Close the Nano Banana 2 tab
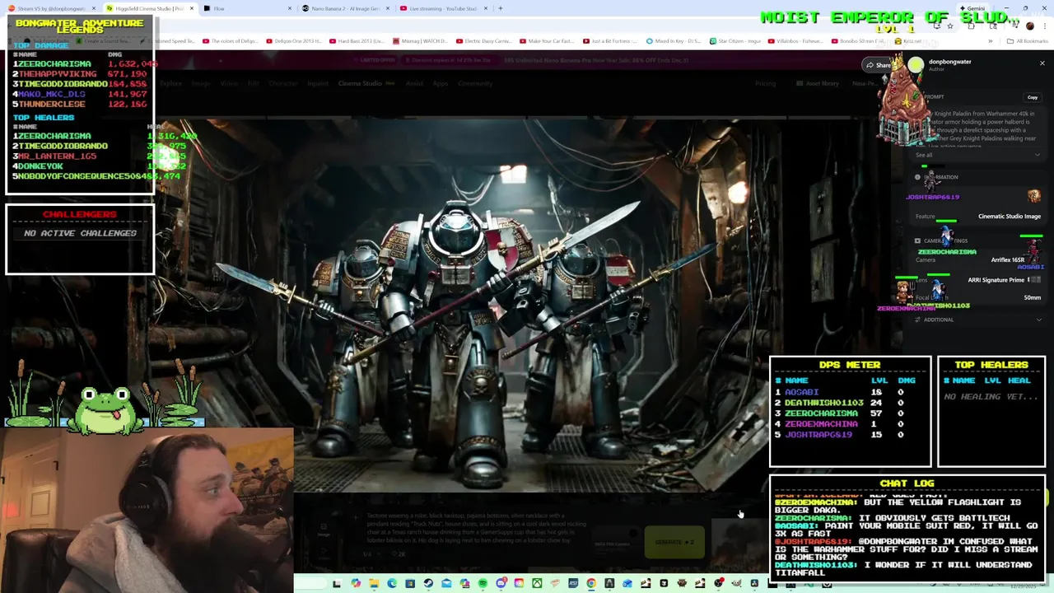Screen dimensions: 1054x593 click(386, 8)
